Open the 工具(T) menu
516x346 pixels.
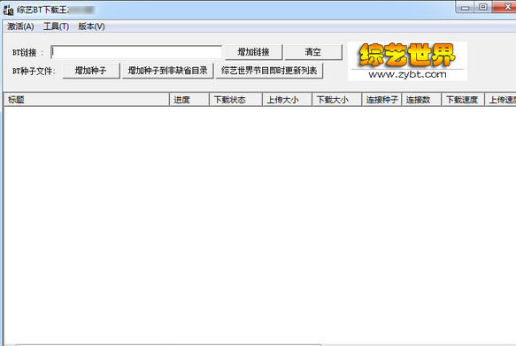click(x=56, y=26)
